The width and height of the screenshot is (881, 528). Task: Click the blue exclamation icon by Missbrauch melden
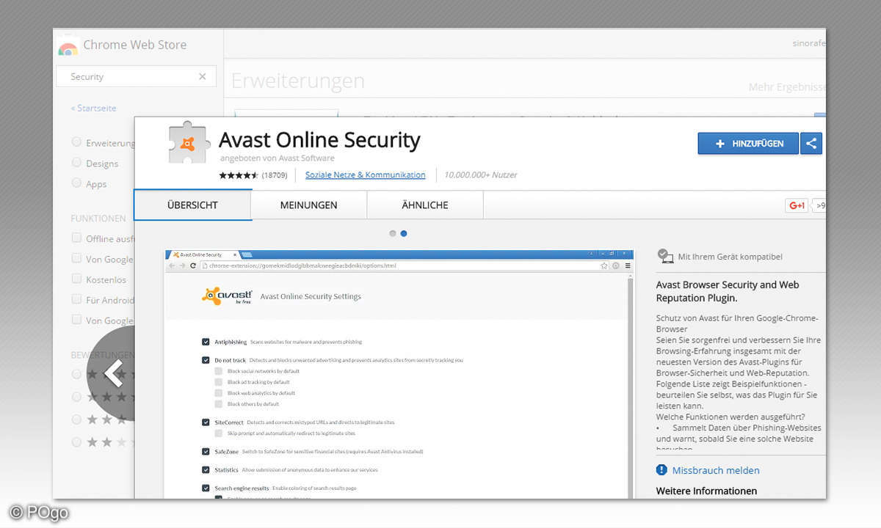tap(662, 470)
